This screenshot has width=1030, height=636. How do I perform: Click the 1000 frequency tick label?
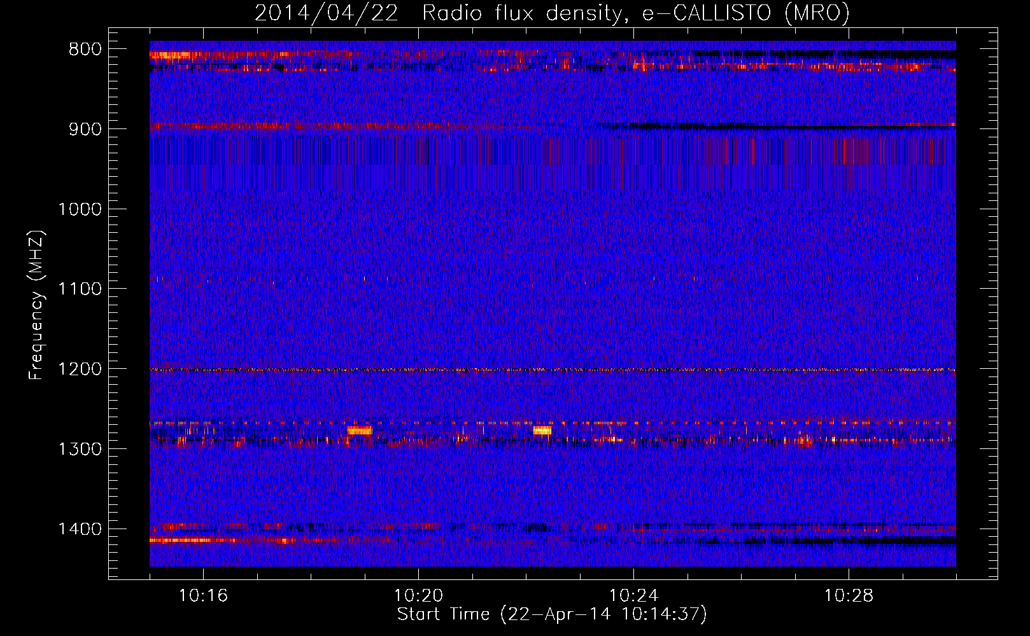point(80,209)
